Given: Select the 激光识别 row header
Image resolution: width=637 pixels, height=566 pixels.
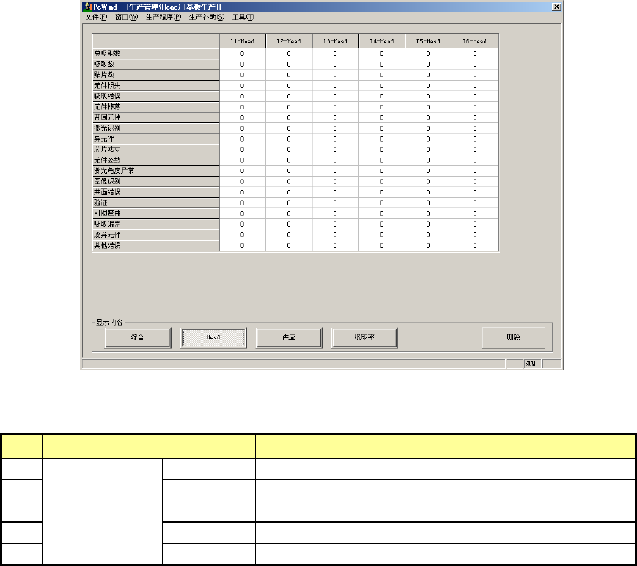Looking at the screenshot, I should coord(156,128).
